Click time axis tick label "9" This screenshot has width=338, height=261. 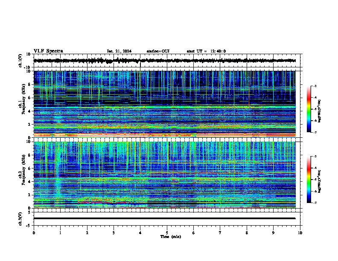[x=273, y=233]
